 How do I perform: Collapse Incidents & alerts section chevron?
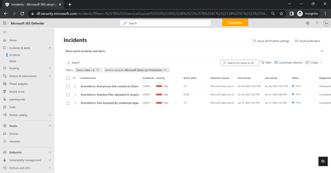point(50,48)
